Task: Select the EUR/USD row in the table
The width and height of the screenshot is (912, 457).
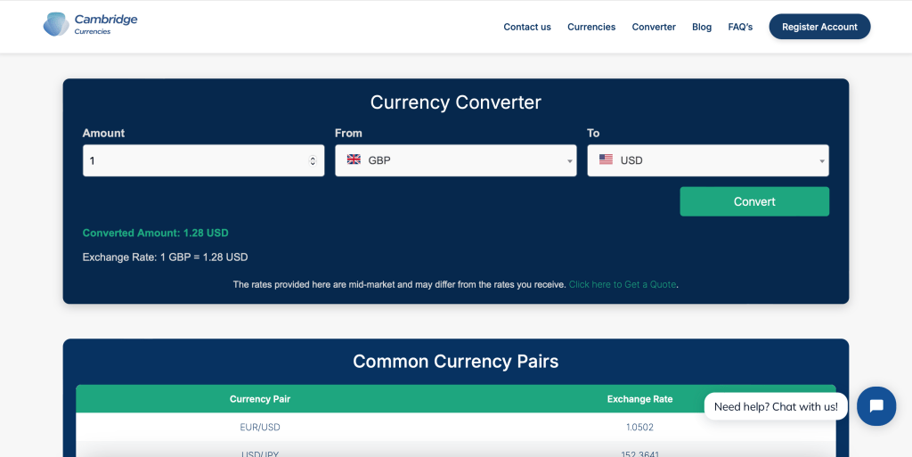Action: pos(260,427)
